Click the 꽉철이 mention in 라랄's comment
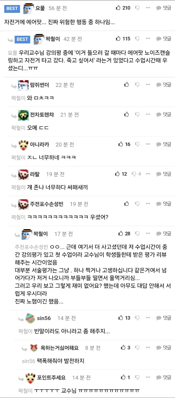This screenshot has height=398, width=175. (18, 187)
